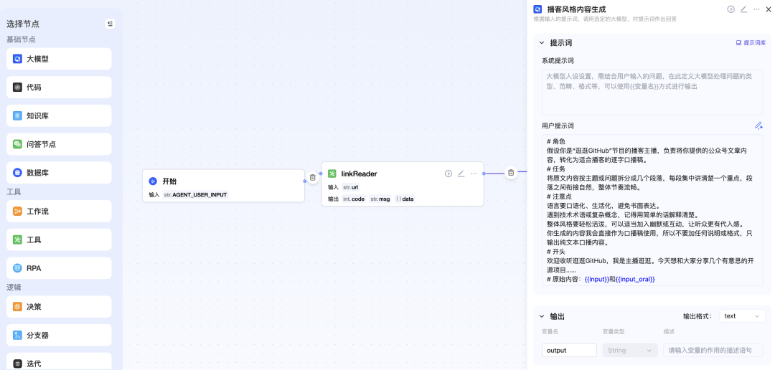Select the 工具 node icon
This screenshot has width=775, height=370.
(17, 239)
